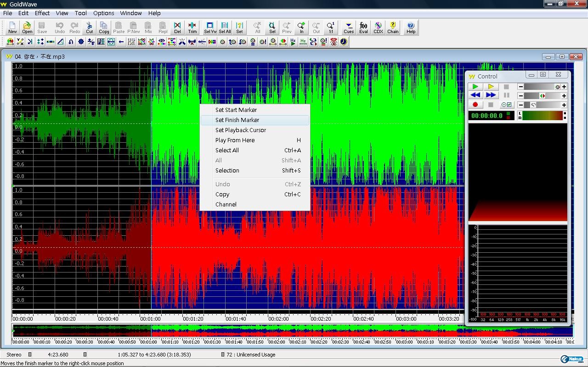The height and width of the screenshot is (367, 588).
Task: Open the Chain effect editor icon
Action: (x=393, y=28)
